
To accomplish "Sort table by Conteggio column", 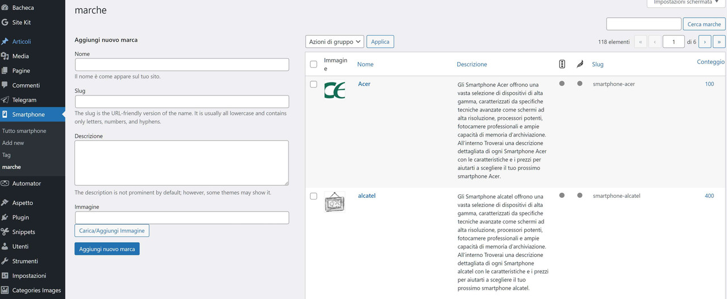I will tap(711, 62).
